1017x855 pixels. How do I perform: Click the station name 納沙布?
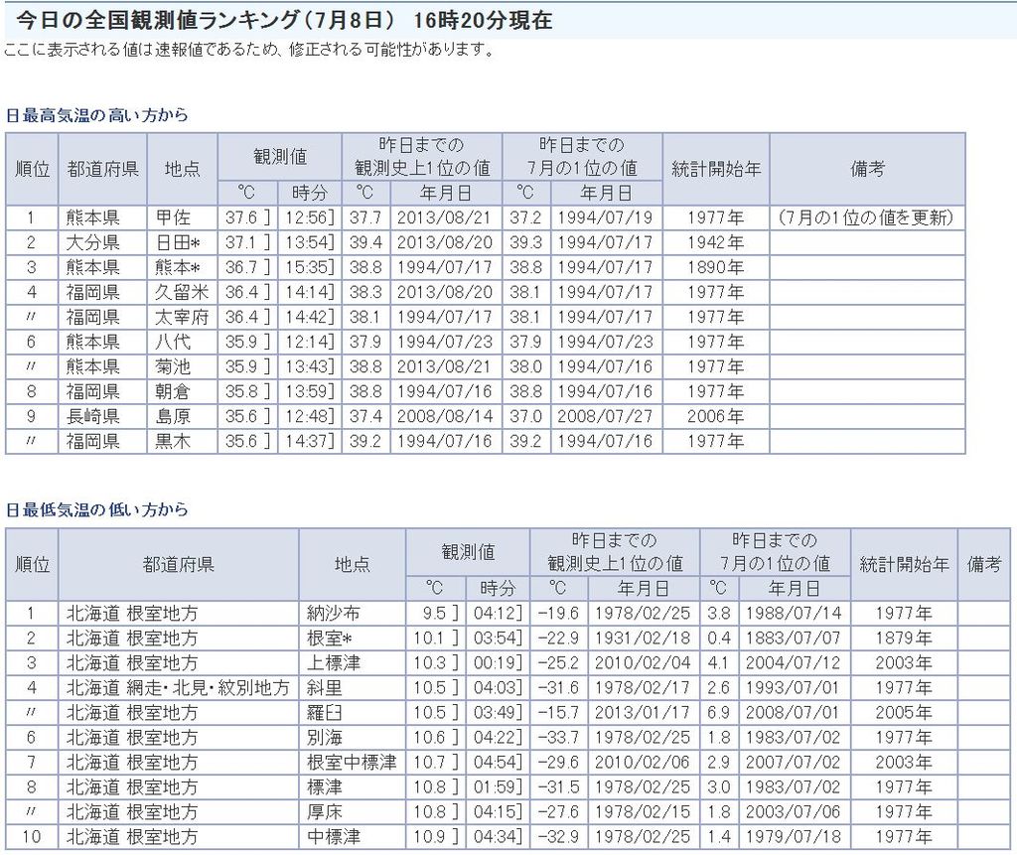[334, 613]
